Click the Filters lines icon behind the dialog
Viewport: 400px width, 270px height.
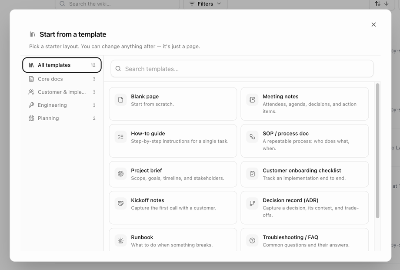192,3
